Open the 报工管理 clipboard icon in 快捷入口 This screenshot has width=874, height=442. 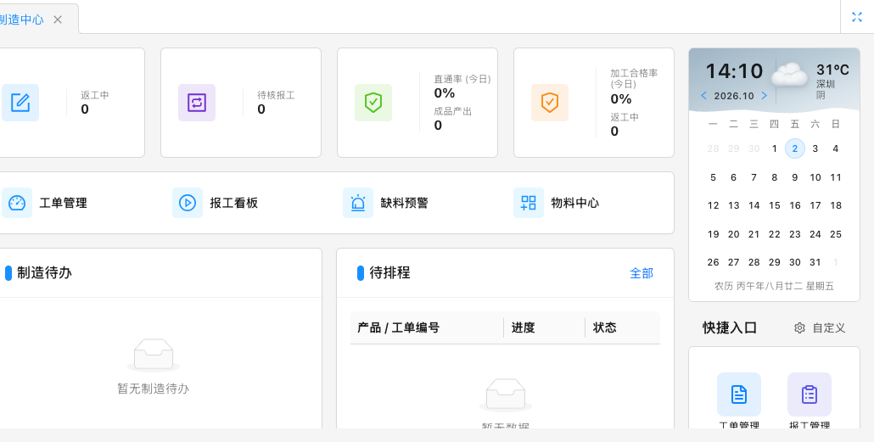click(x=810, y=394)
